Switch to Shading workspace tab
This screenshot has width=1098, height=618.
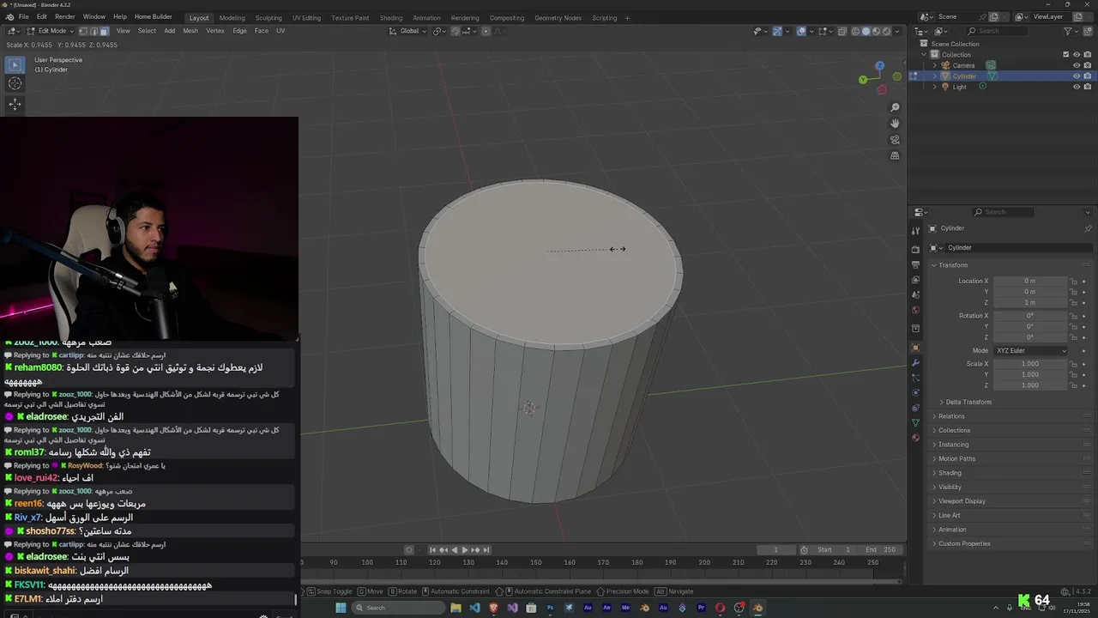(x=391, y=17)
